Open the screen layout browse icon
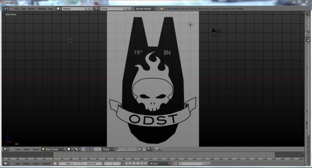This screenshot has width=312, height=168. [58, 9]
